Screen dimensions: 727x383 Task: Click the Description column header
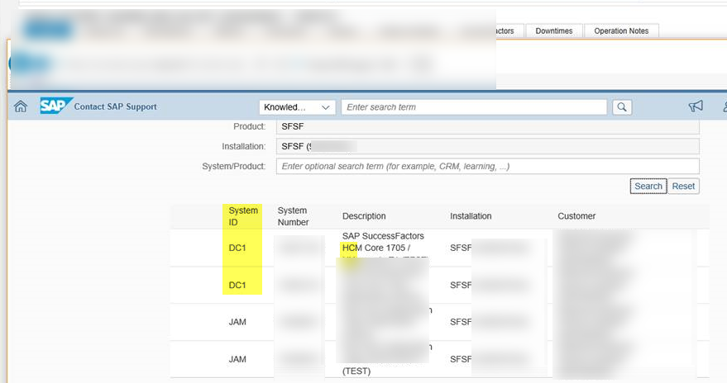point(364,216)
